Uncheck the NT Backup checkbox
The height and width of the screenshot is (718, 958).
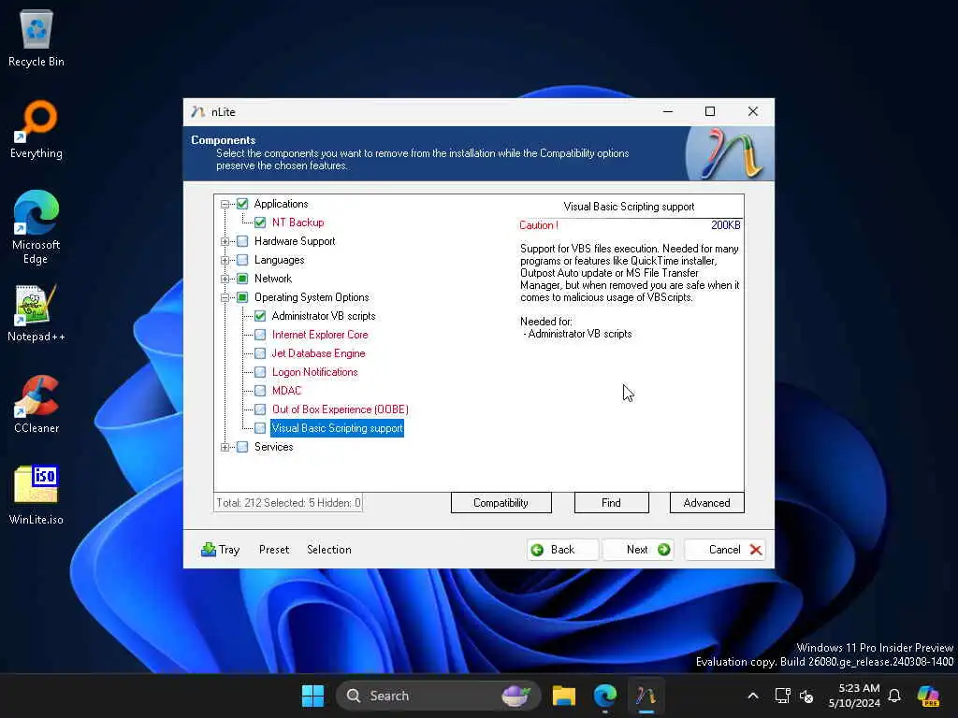coord(260,223)
